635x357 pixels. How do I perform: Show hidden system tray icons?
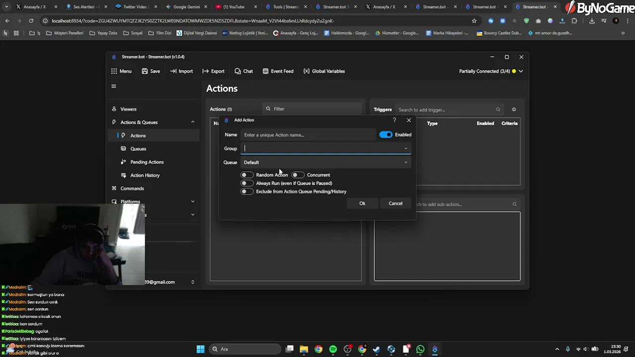[557, 349]
